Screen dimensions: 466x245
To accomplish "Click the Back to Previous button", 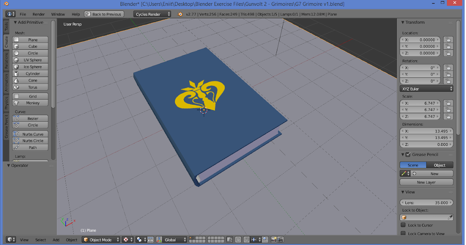I will click(x=104, y=14).
